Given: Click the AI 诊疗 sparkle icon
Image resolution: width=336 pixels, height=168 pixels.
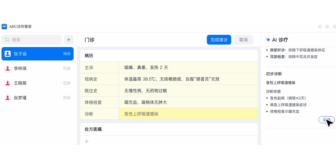Looking at the screenshot, I should point(268,40).
